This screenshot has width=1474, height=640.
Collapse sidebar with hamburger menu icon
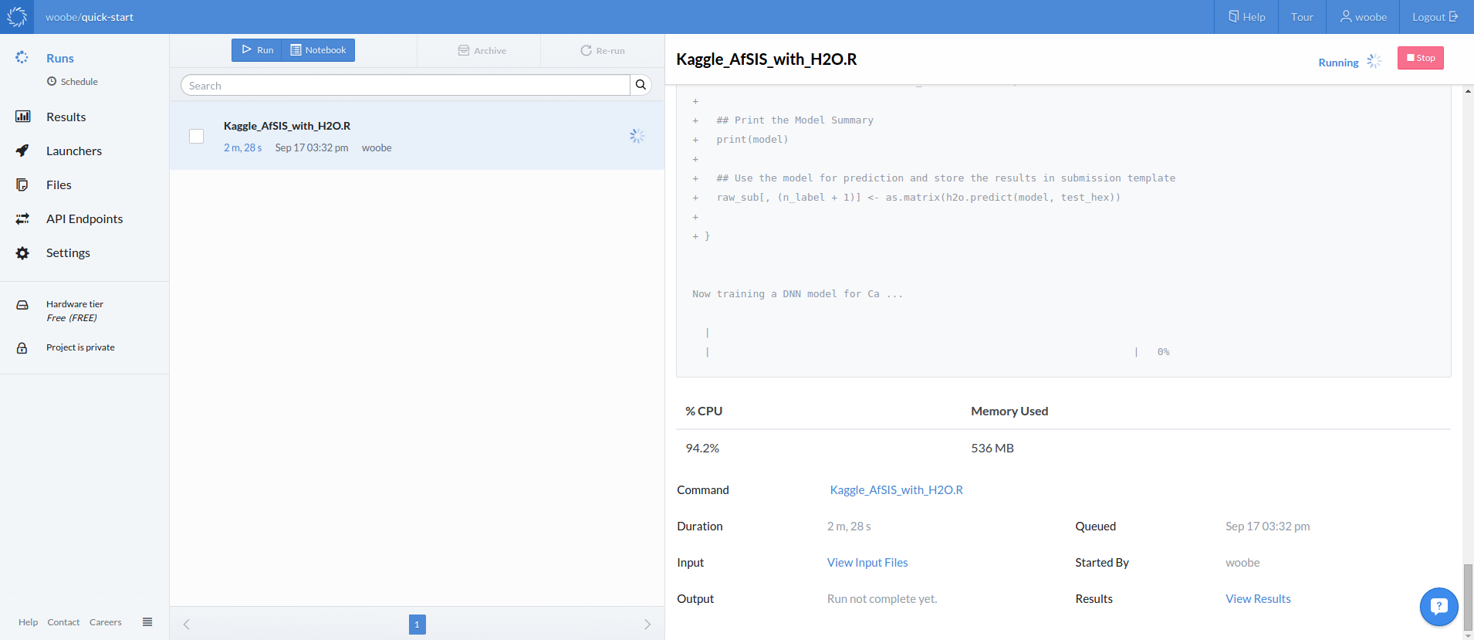147,621
